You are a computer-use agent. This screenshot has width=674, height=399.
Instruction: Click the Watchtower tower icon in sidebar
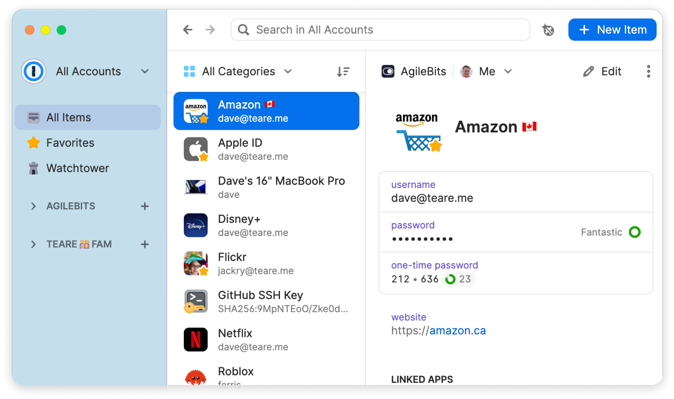[34, 168]
